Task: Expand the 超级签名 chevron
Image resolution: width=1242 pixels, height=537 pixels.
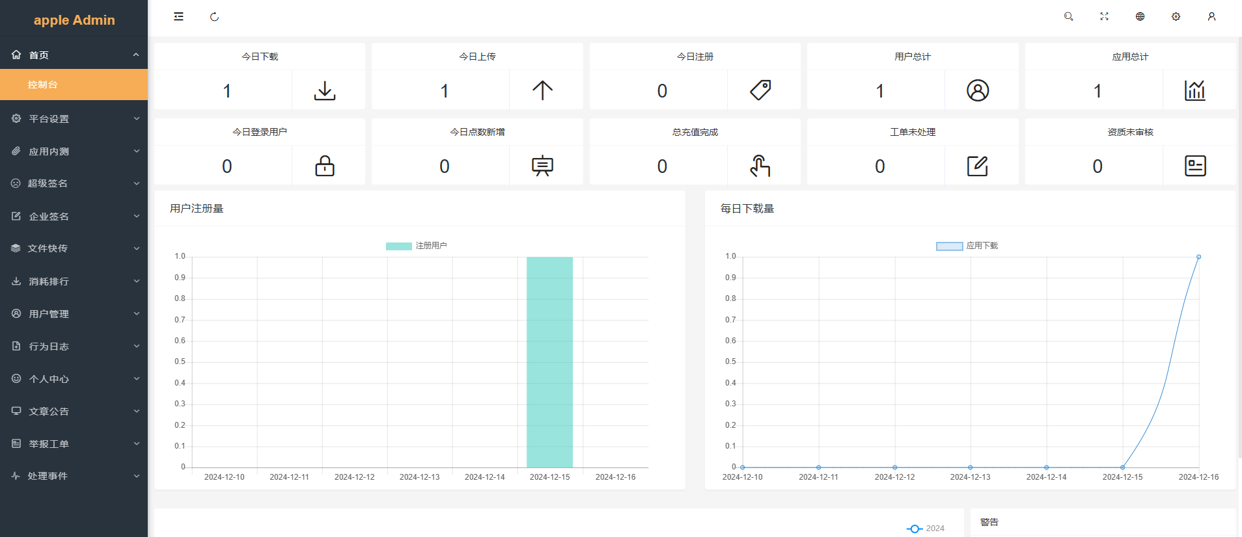Action: (137, 183)
